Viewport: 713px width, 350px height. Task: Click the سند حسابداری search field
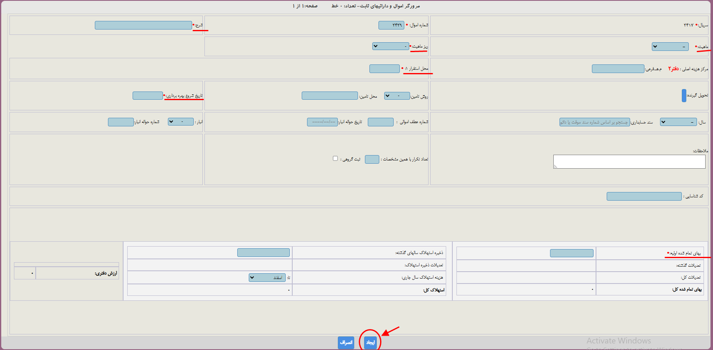[x=594, y=122]
